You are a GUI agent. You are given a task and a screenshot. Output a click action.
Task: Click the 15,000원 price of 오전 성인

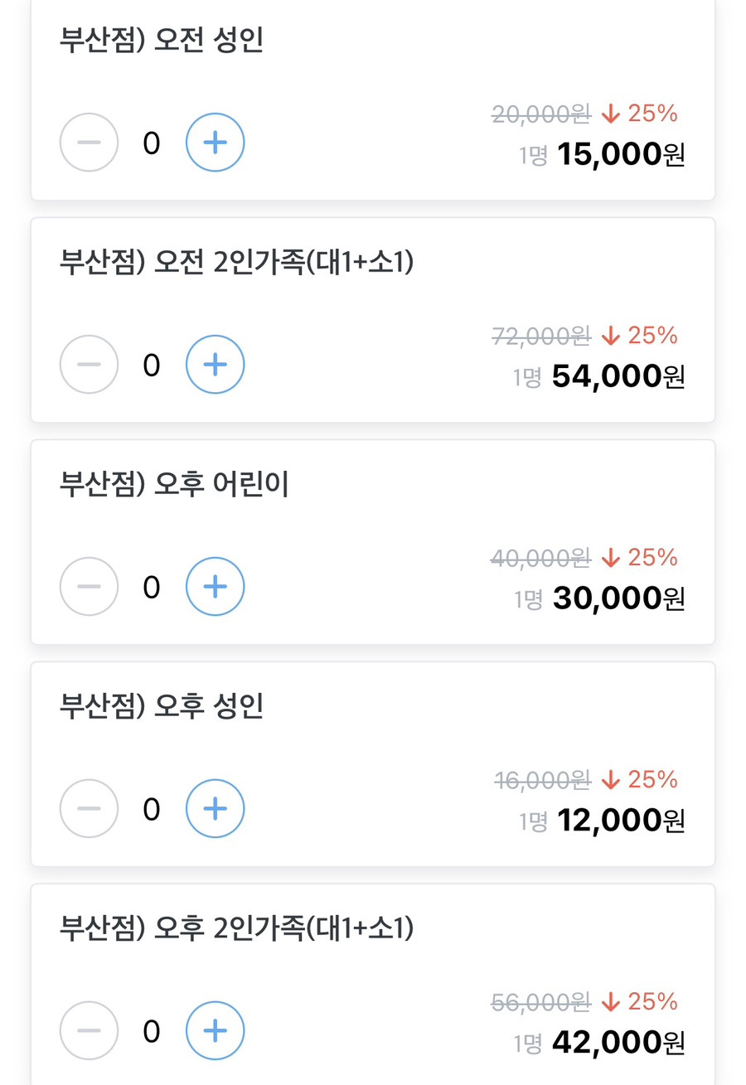pyautogui.click(x=622, y=154)
